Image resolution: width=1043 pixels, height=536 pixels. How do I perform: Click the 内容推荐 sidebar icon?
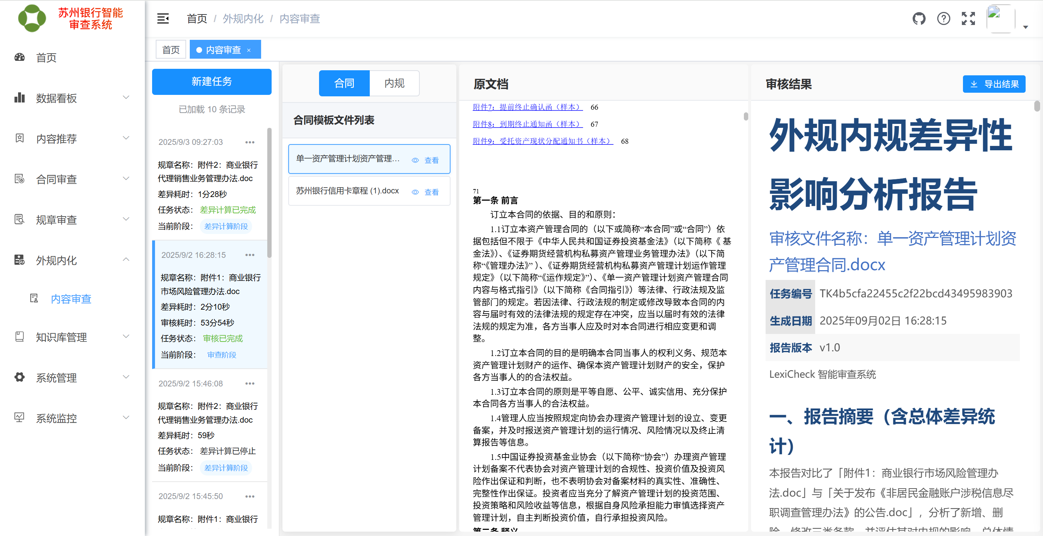(20, 138)
